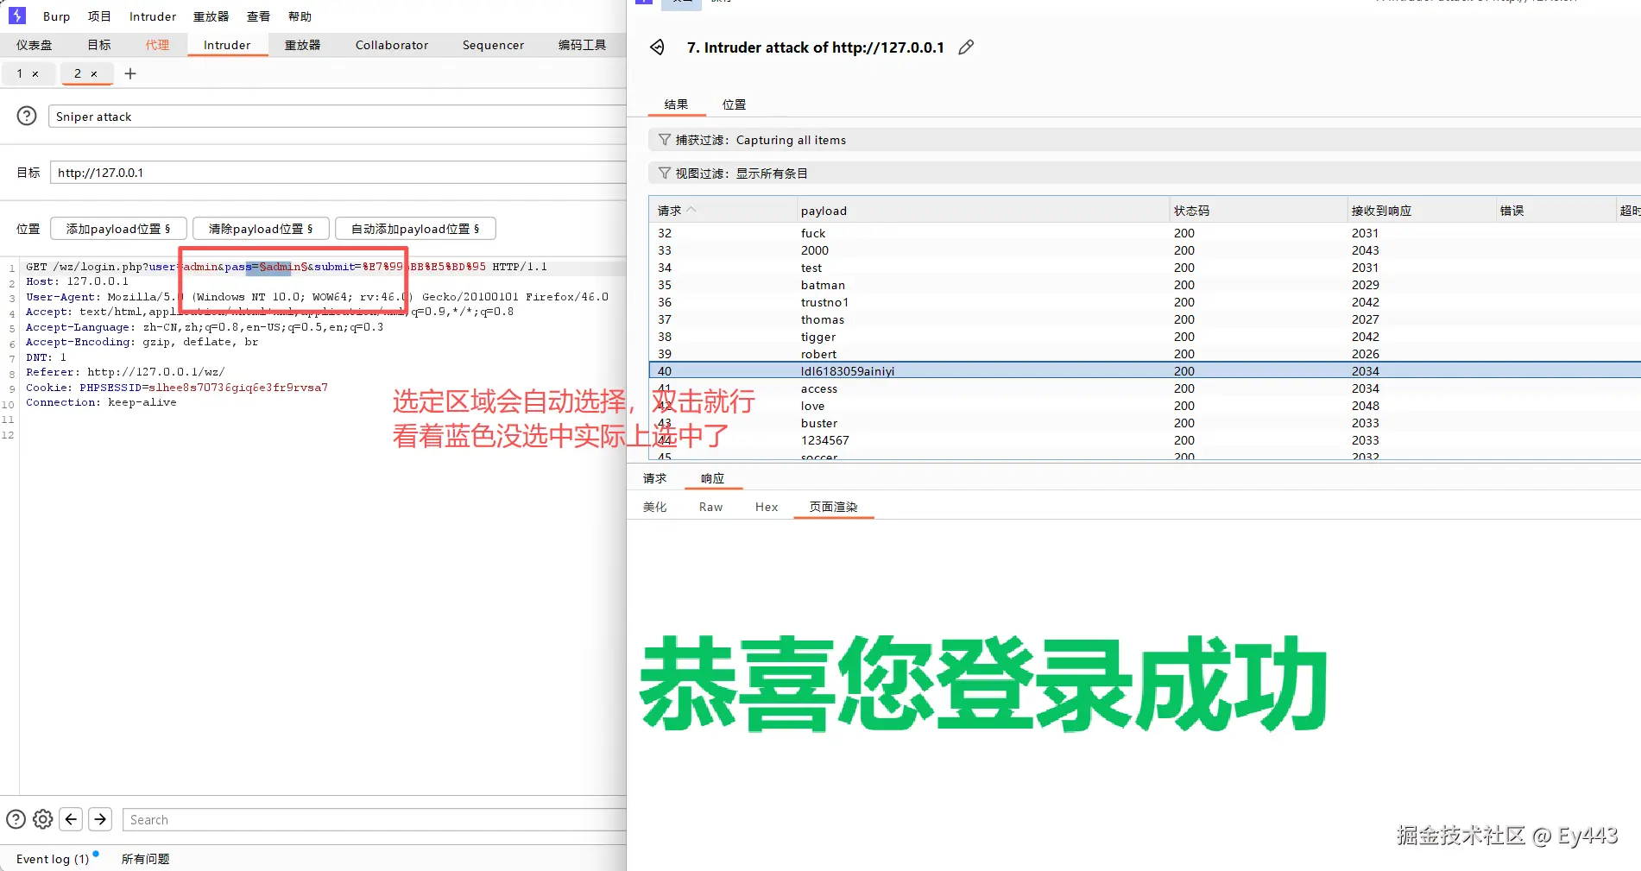Sort results by payload column header
The image size is (1641, 871).
[x=982, y=211]
